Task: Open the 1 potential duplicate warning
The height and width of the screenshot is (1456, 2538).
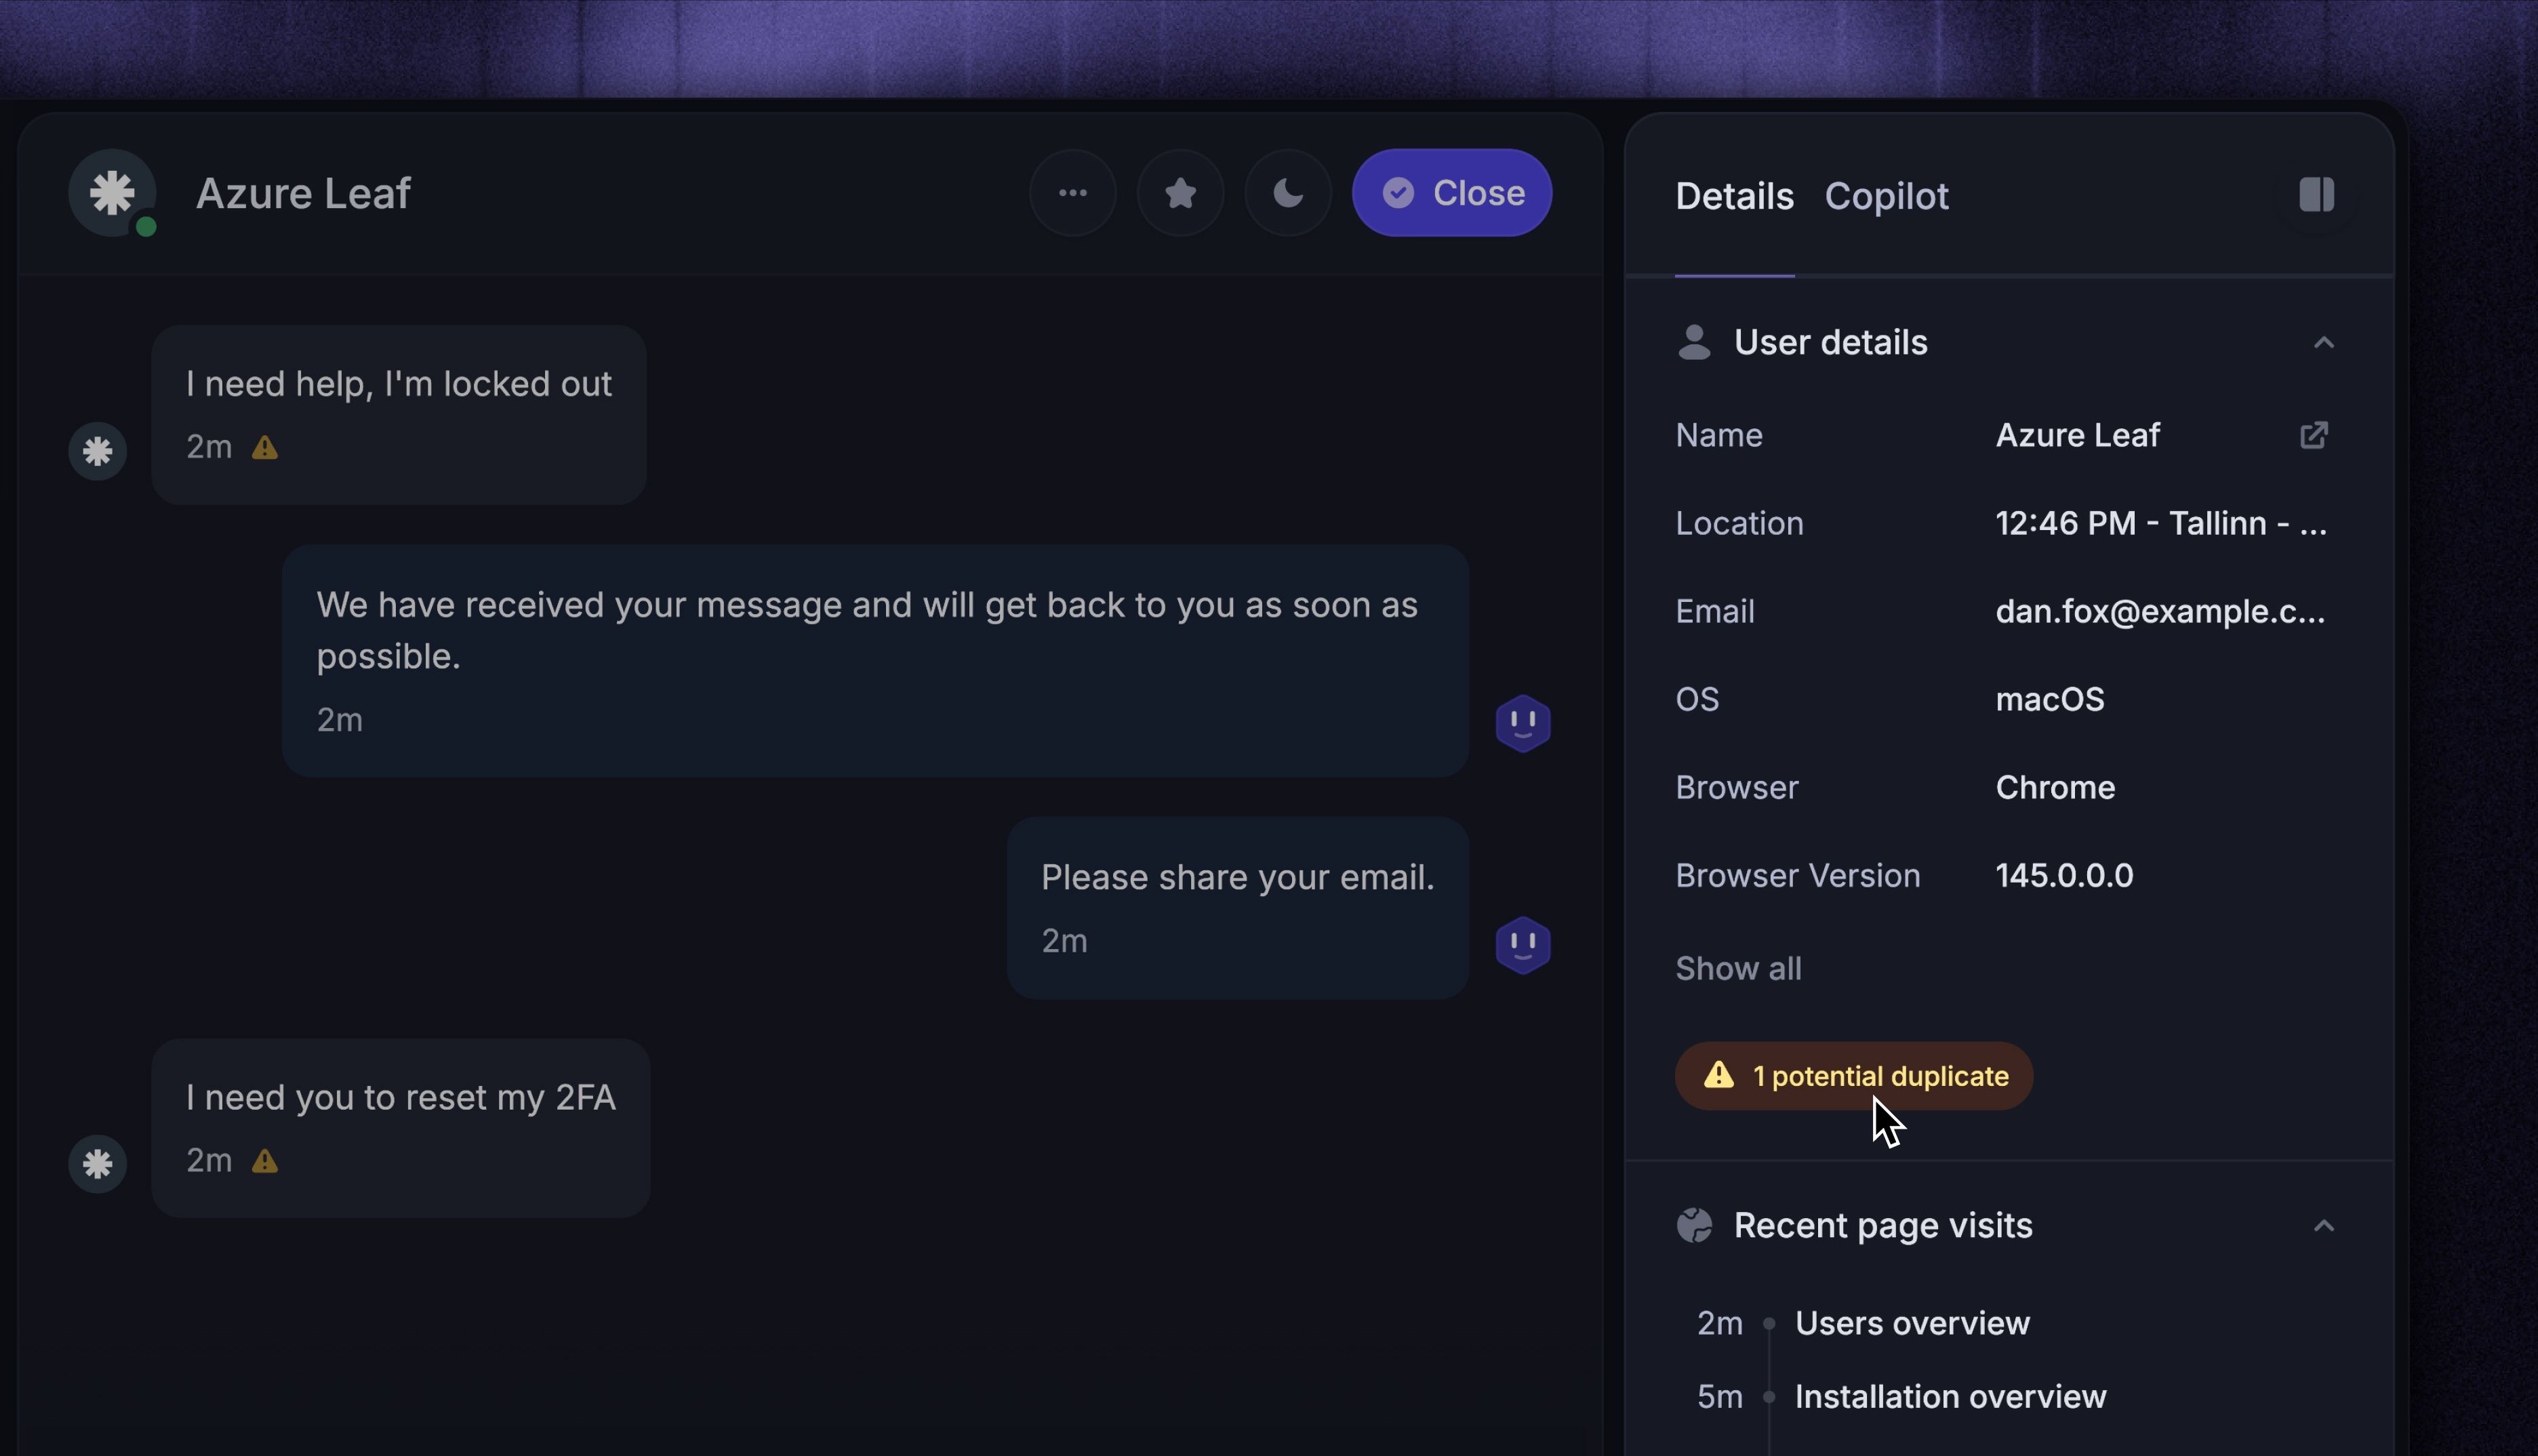Action: tap(1853, 1076)
